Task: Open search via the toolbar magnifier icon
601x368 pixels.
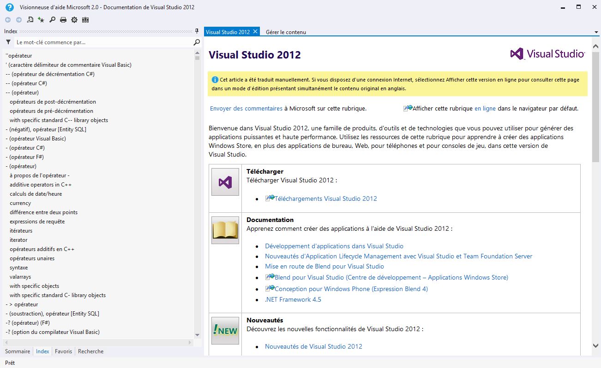Action: pyautogui.click(x=52, y=20)
